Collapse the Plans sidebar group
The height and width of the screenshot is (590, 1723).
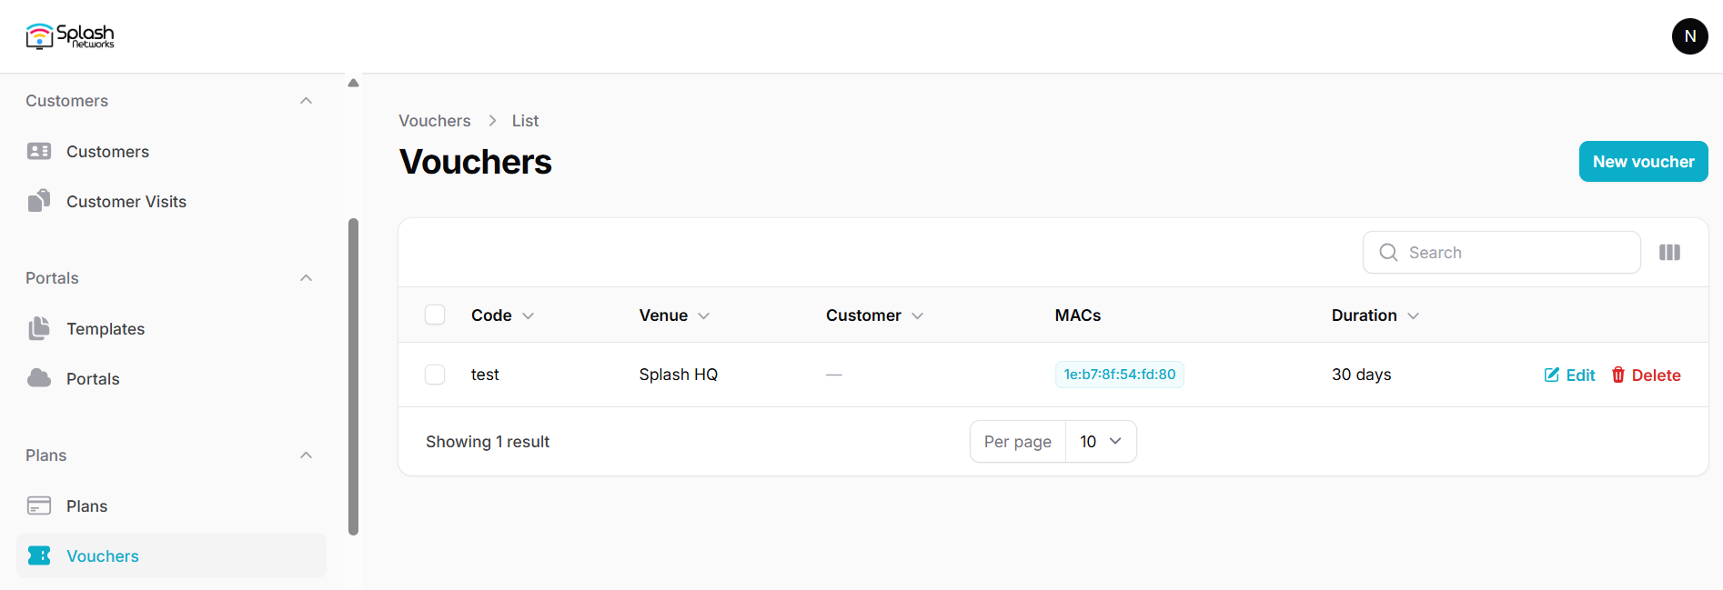(307, 455)
